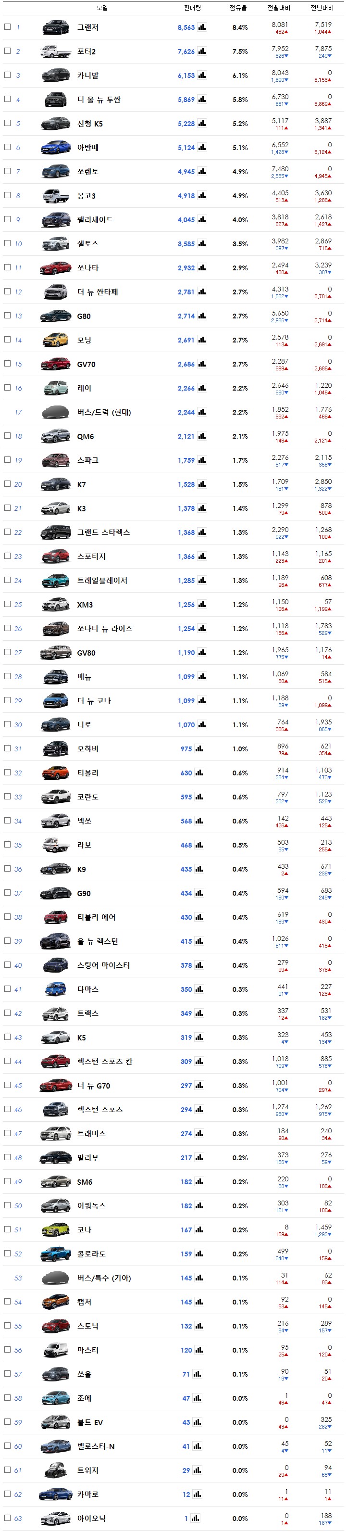Check the box for 트레일블레이저
The width and height of the screenshot is (347, 1532).
pyautogui.click(x=7, y=580)
